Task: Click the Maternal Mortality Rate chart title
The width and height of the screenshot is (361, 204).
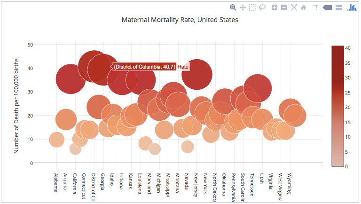Action: [180, 20]
